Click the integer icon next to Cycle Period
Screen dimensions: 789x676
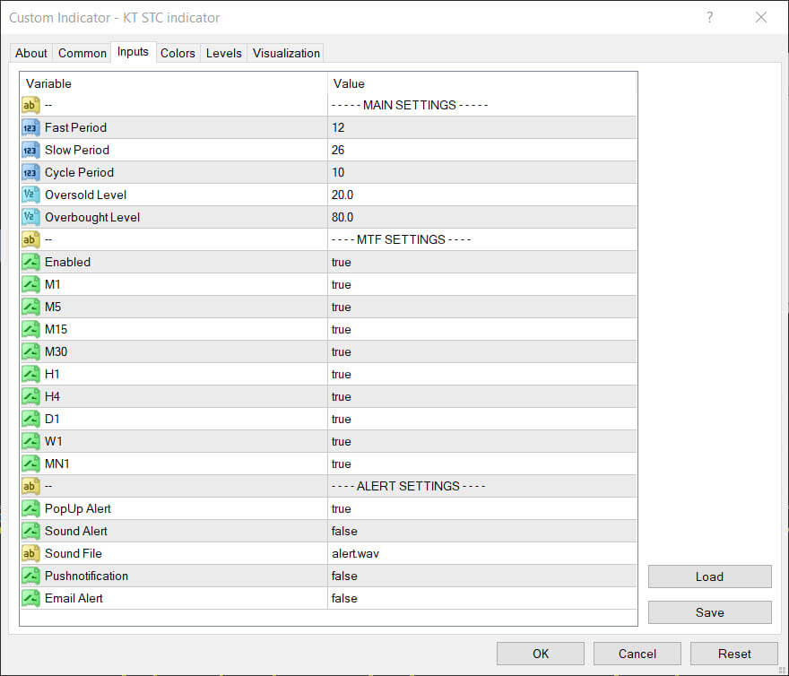click(x=30, y=173)
